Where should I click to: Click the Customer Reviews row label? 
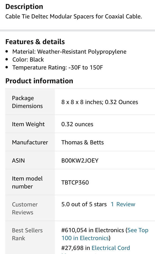(x=25, y=208)
